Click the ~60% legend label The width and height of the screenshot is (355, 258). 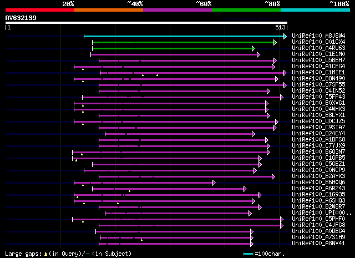(x=204, y=4)
